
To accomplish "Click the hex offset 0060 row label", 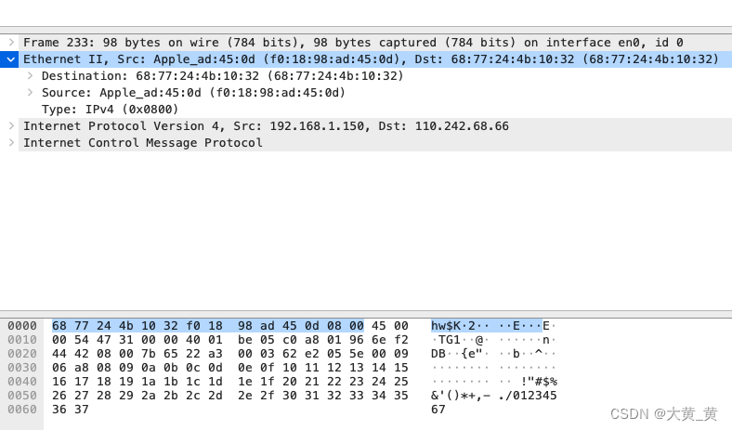I will (22, 409).
